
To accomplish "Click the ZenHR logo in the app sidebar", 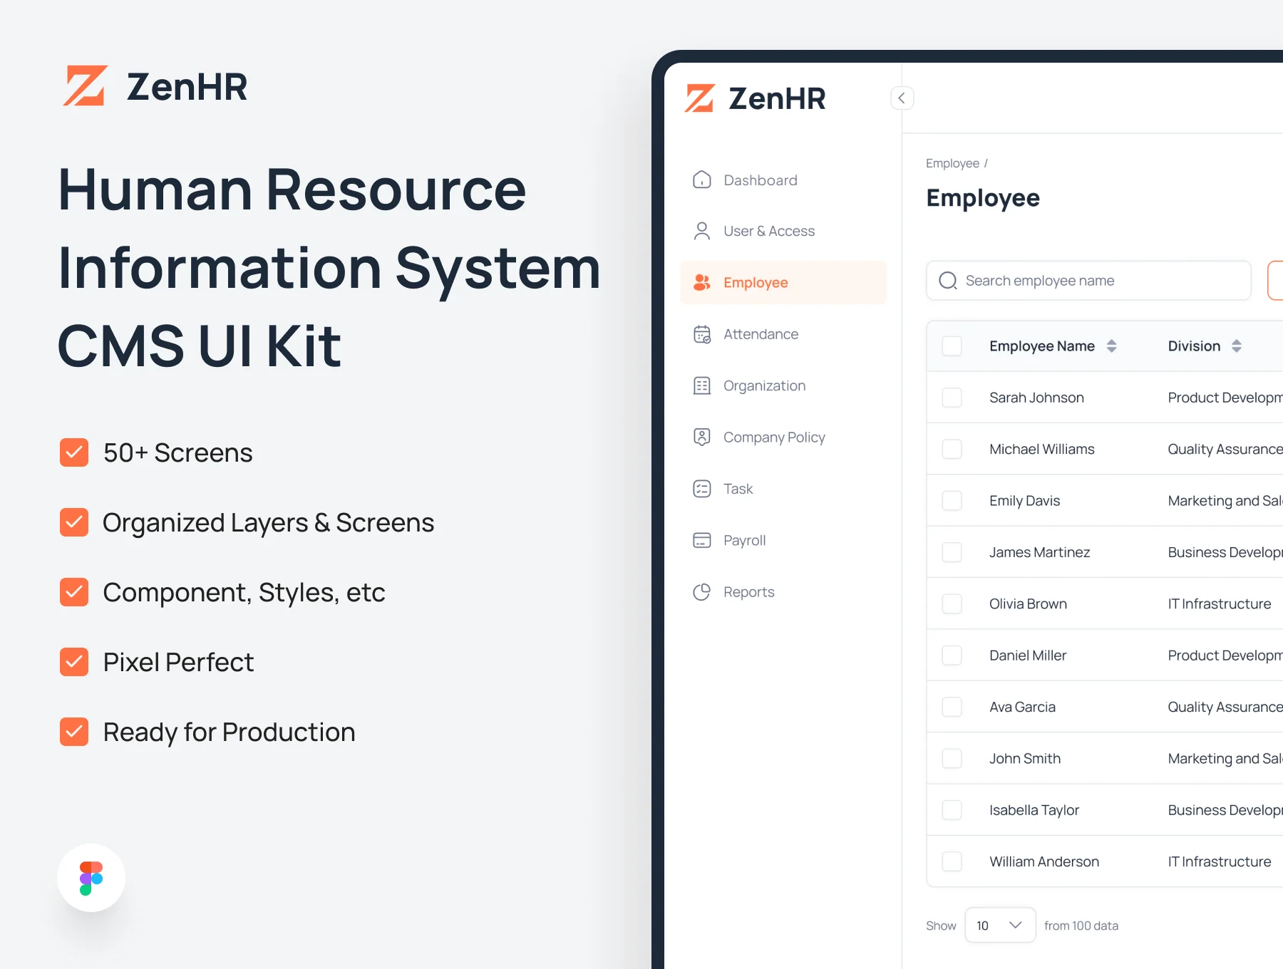I will [x=756, y=98].
